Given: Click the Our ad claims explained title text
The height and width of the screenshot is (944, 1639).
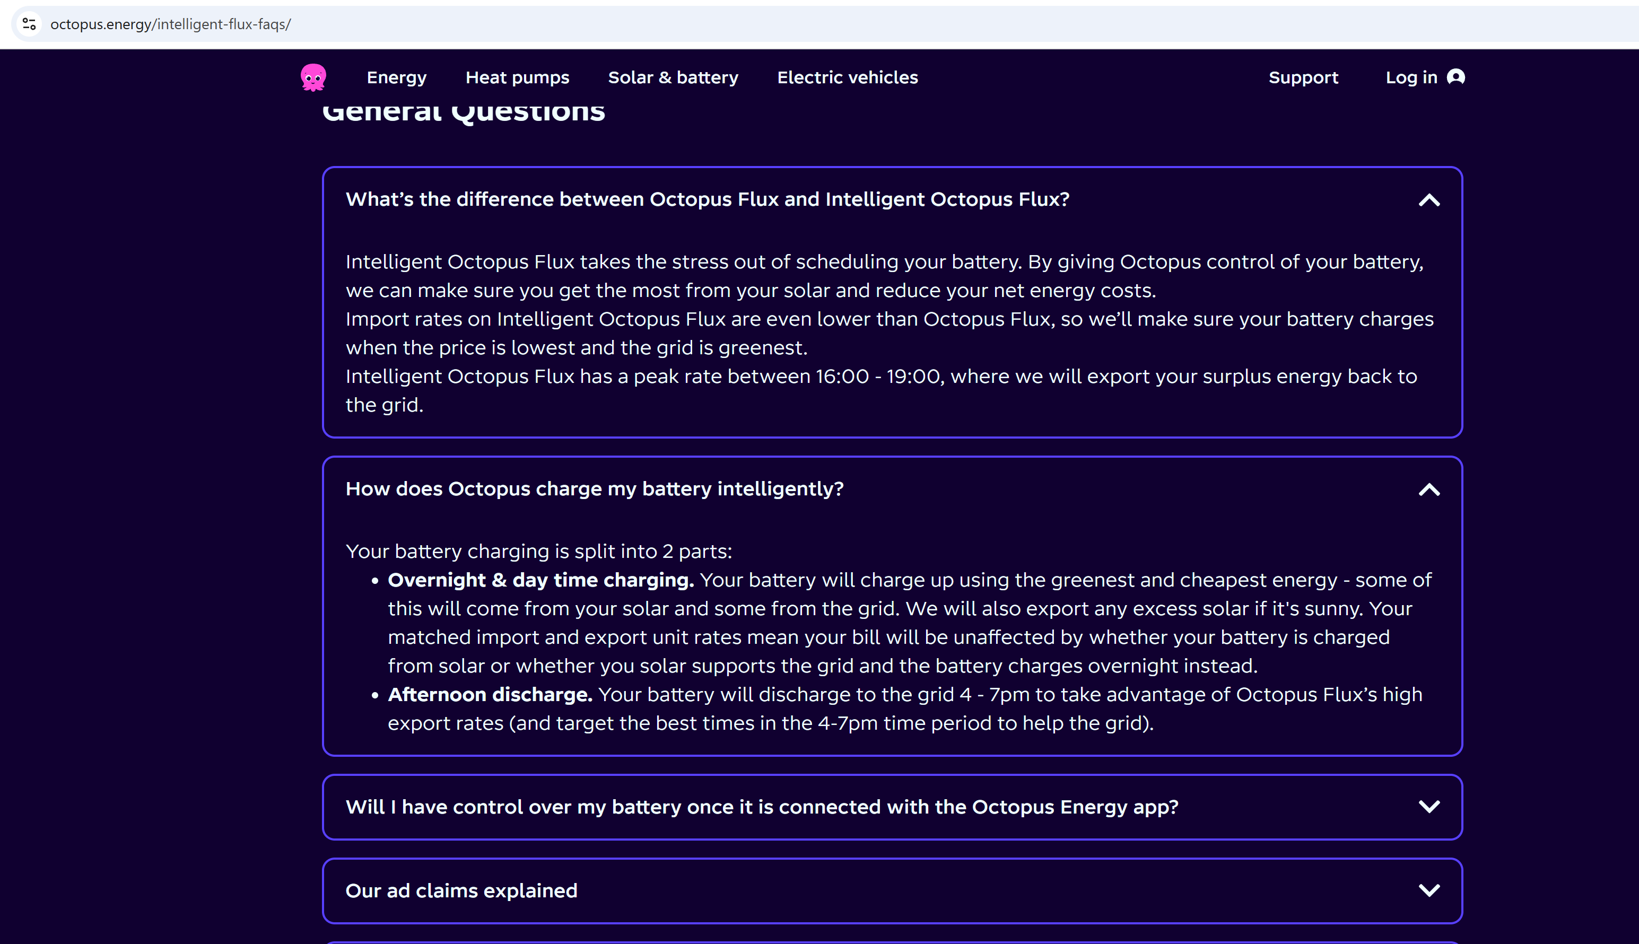Looking at the screenshot, I should (461, 891).
